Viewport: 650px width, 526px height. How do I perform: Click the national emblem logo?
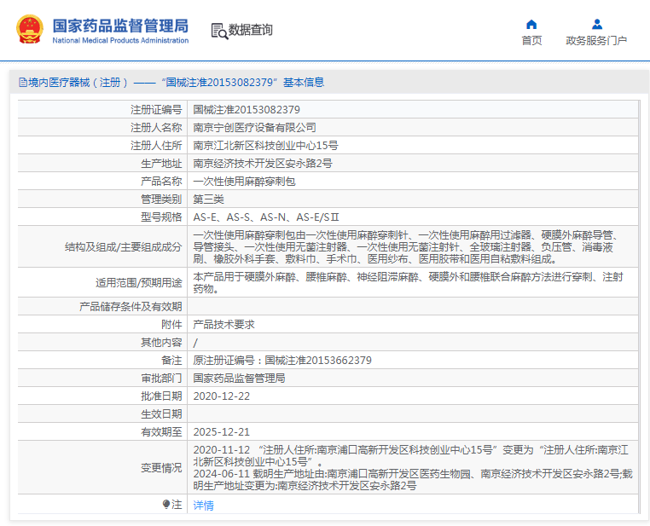[x=30, y=29]
